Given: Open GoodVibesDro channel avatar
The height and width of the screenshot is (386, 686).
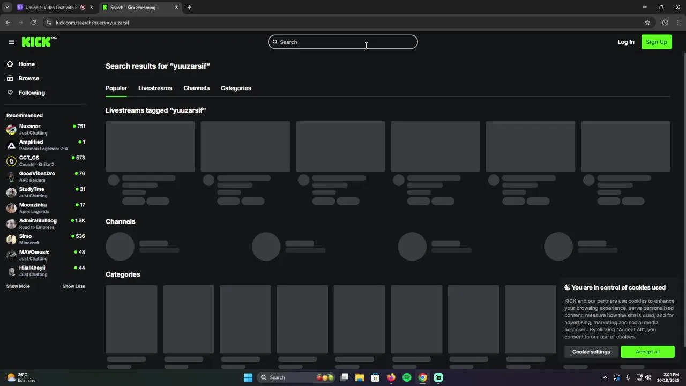Looking at the screenshot, I should click(11, 177).
